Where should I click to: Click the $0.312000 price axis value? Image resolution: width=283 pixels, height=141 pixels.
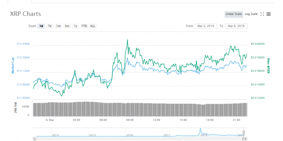(258, 98)
